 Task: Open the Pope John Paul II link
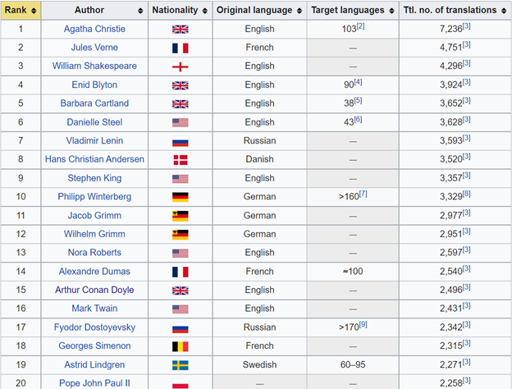tap(94, 383)
